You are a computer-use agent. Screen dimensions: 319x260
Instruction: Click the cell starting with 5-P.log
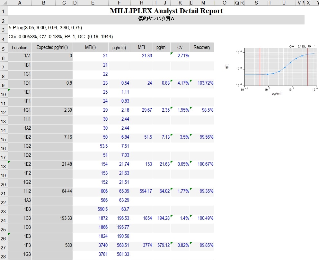(x=45, y=28)
